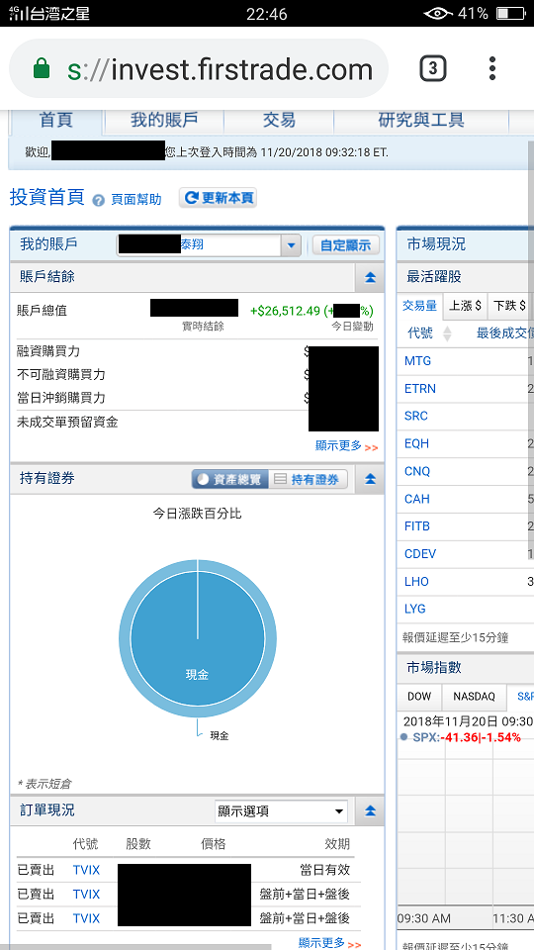The height and width of the screenshot is (950, 534).
Task: Click the 自定顯示 button
Action: coord(346,245)
